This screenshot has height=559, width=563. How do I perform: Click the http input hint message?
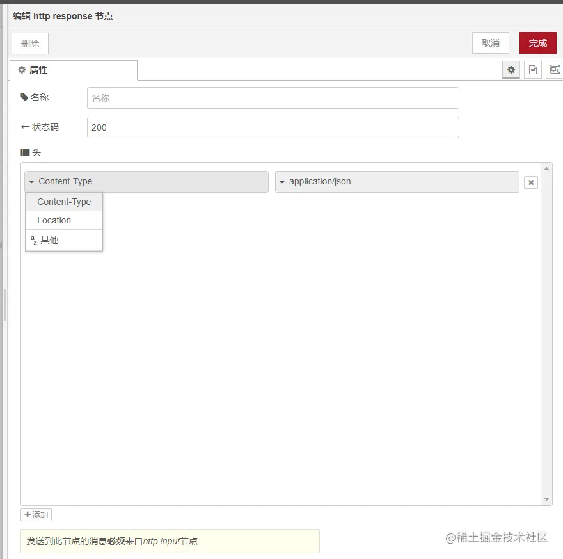(x=170, y=541)
